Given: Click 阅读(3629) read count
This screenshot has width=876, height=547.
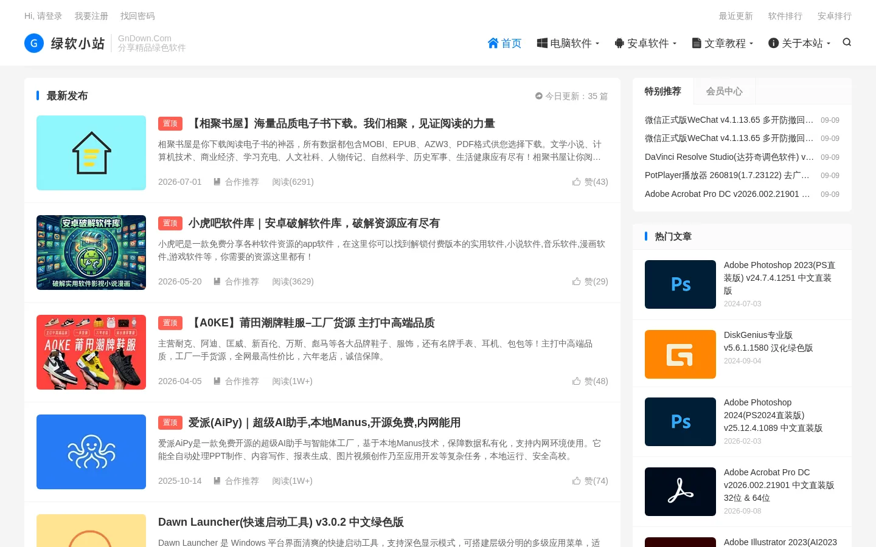Looking at the screenshot, I should (x=293, y=281).
